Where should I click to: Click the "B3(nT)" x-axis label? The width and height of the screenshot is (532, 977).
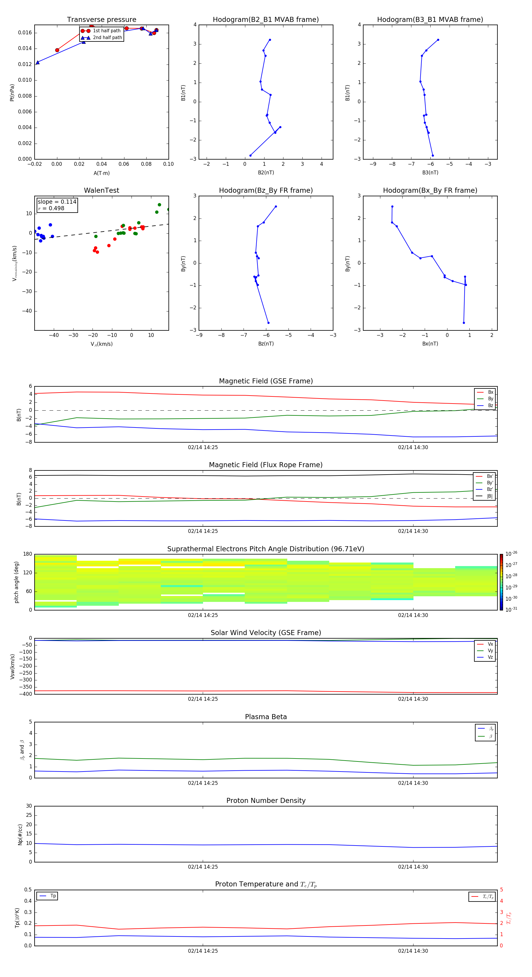tap(430, 173)
